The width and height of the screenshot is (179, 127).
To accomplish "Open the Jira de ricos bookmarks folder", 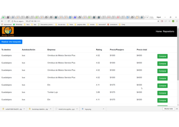I will tap(60, 24).
